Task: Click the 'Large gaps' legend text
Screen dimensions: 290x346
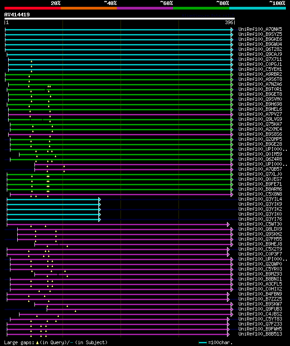Action: [56, 342]
